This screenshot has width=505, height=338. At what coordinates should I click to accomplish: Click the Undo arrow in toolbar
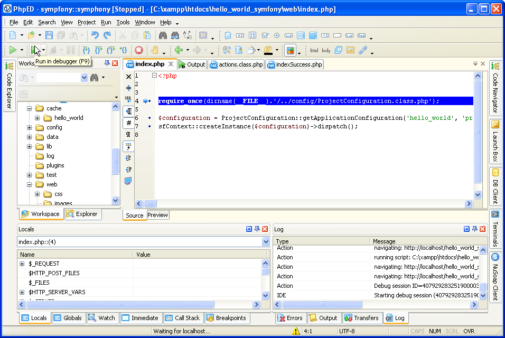(x=95, y=35)
